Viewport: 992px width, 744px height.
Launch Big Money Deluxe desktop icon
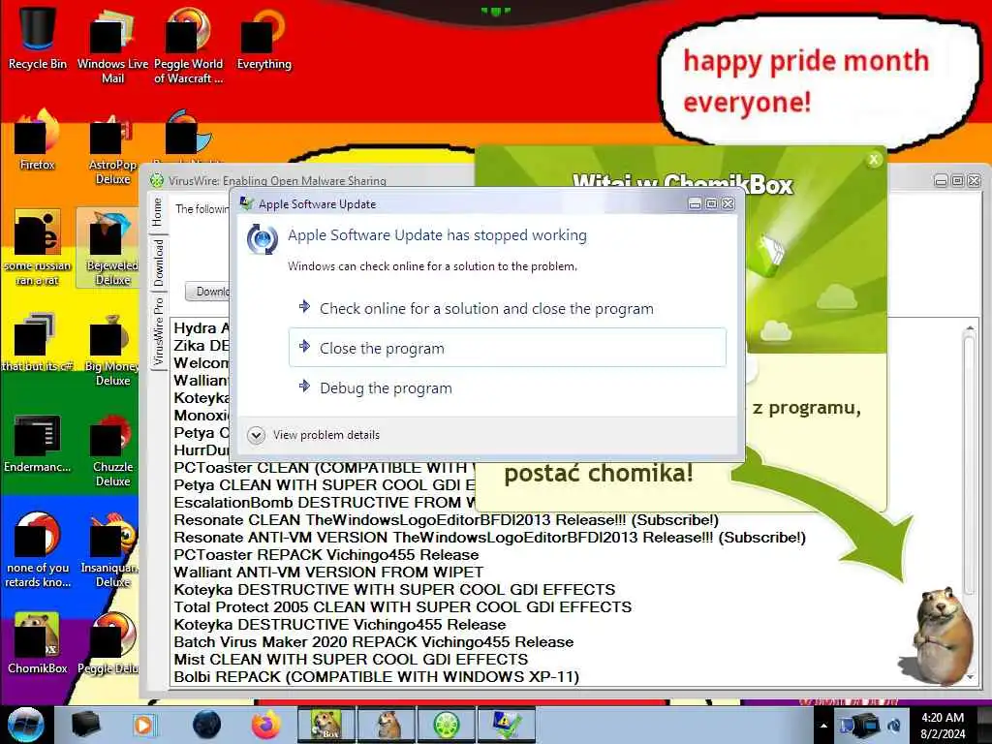(x=111, y=349)
